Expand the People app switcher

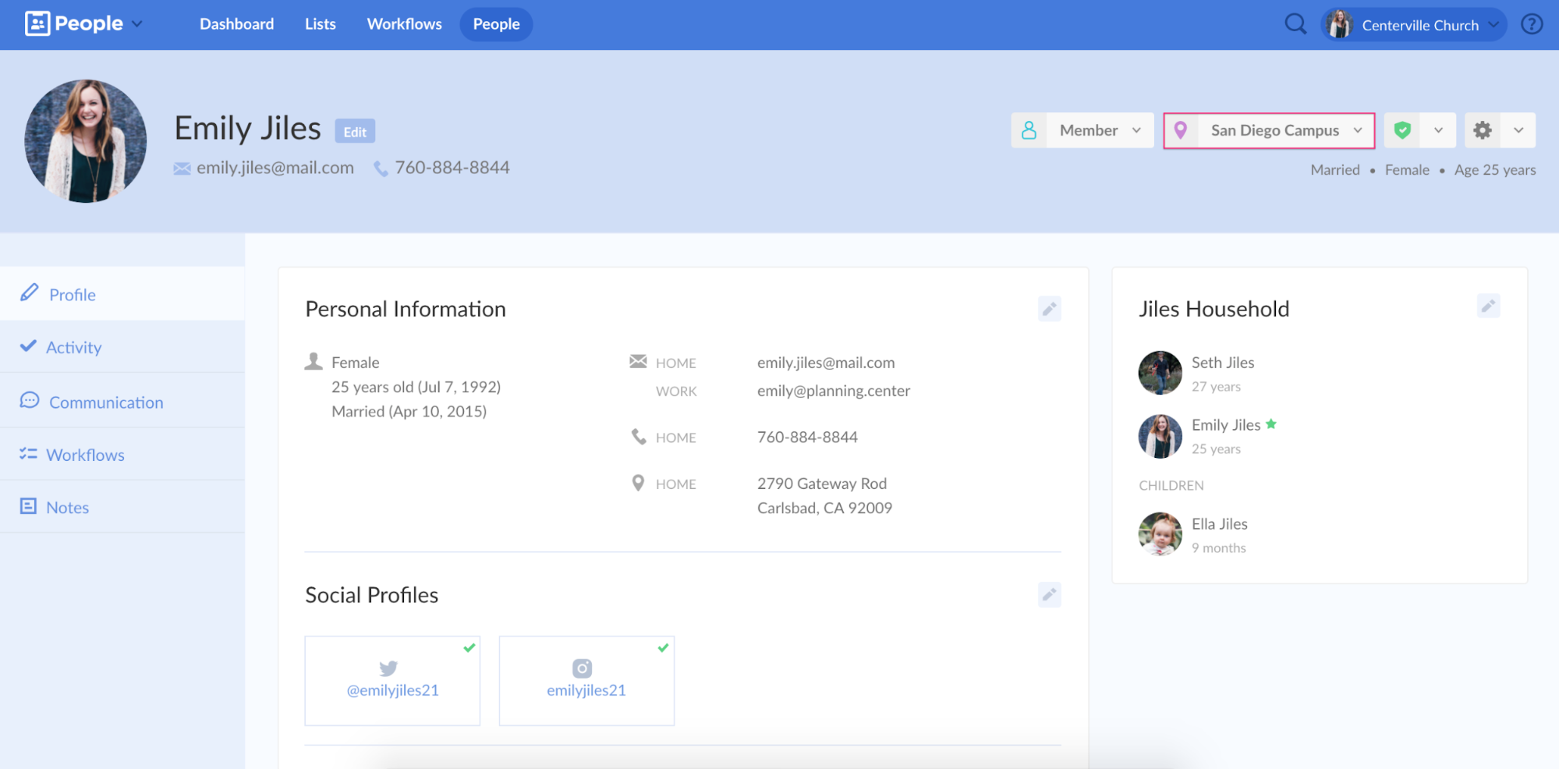[84, 24]
